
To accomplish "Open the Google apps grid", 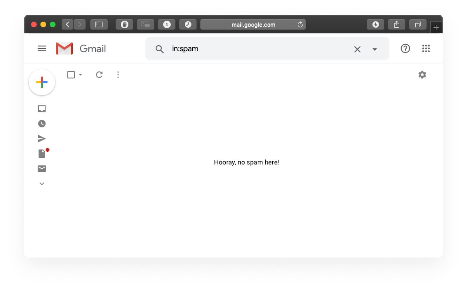I will pyautogui.click(x=426, y=48).
